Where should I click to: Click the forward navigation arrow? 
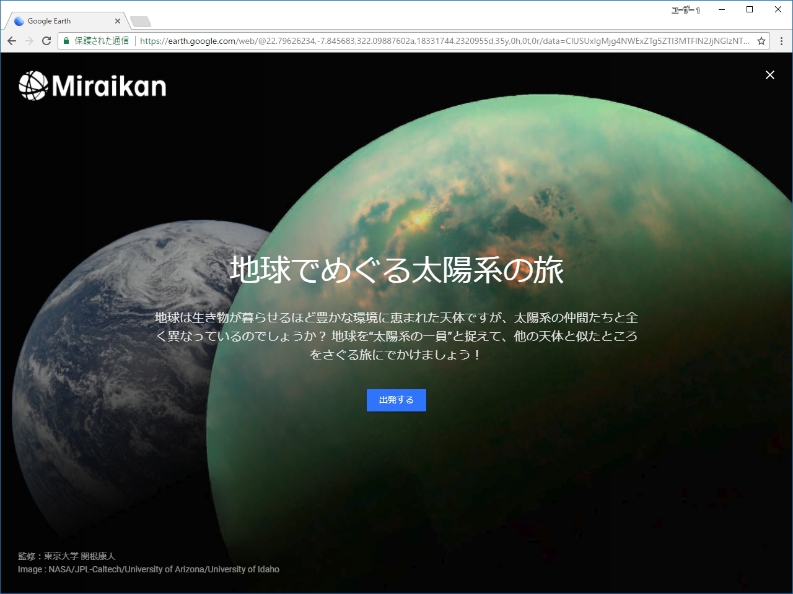coord(28,41)
